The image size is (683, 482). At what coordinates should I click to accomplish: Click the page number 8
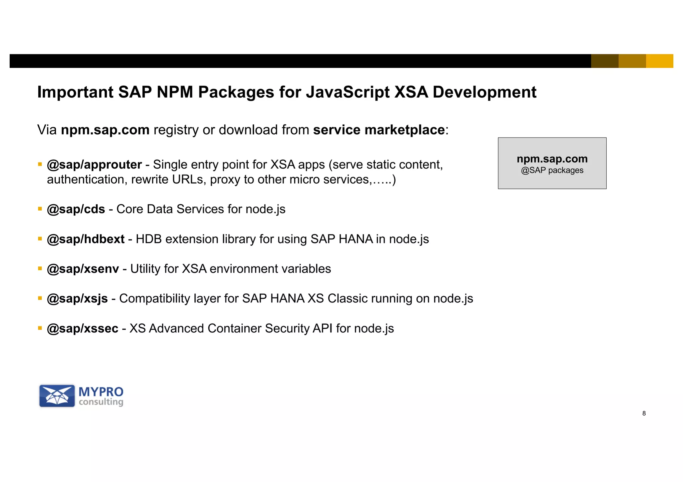click(644, 413)
